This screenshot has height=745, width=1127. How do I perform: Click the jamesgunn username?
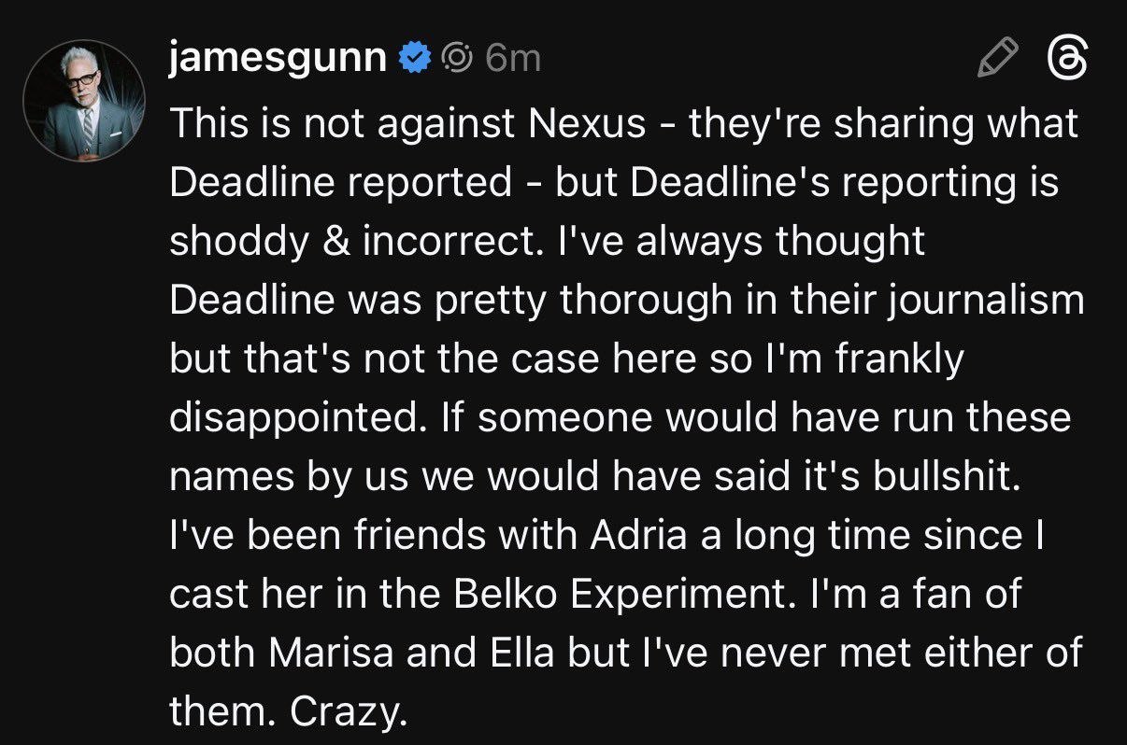tap(278, 60)
